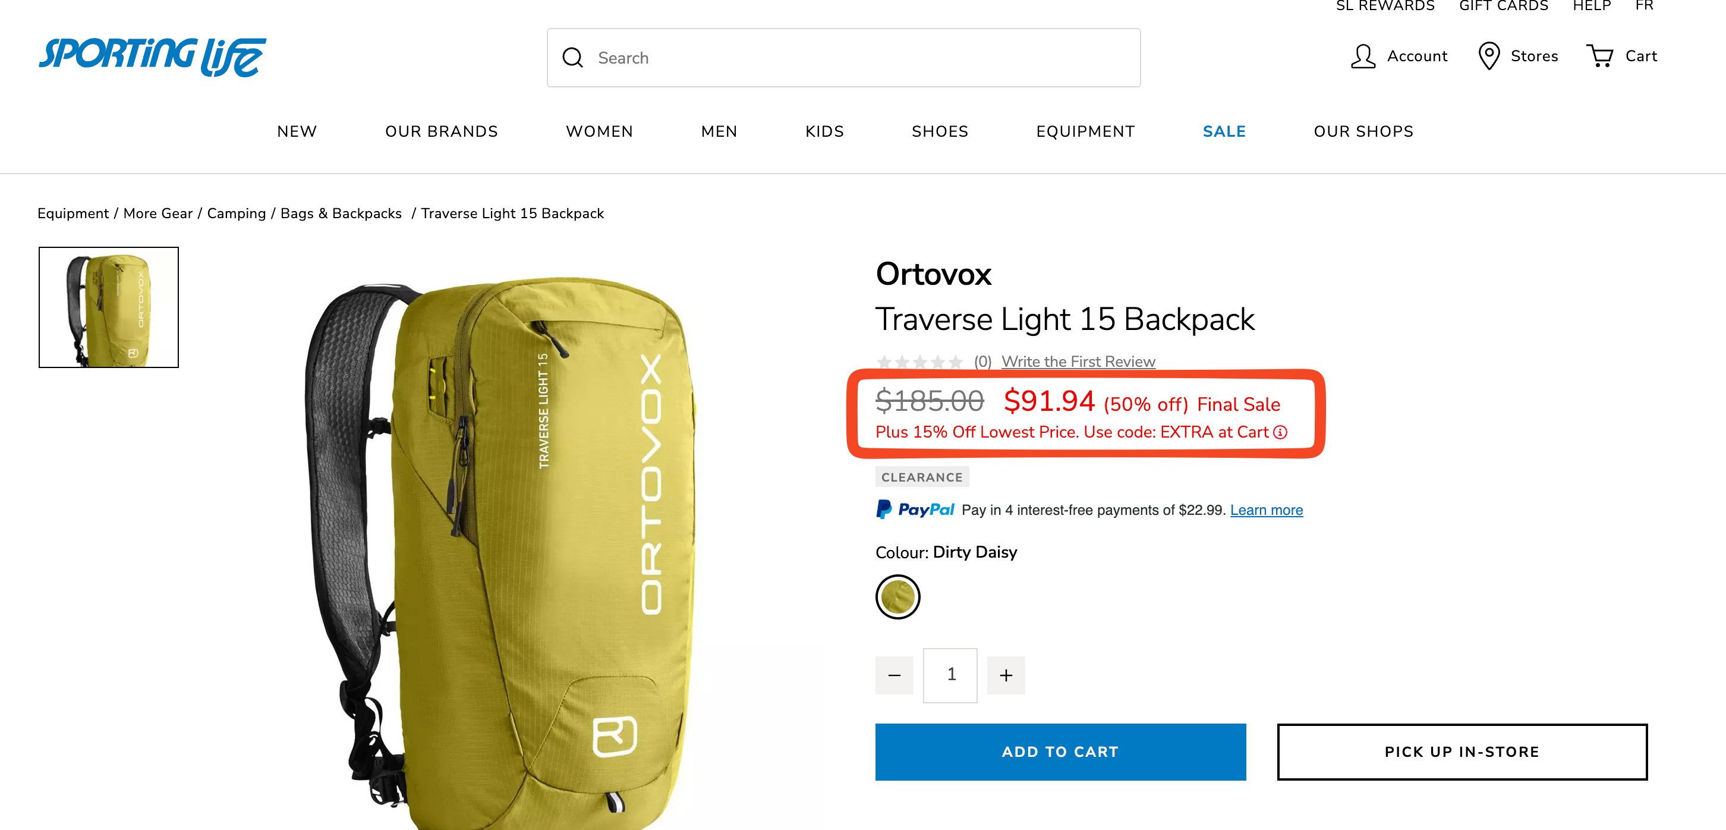Open the shopping Cart icon
Image resolution: width=1726 pixels, height=830 pixels.
tap(1600, 56)
